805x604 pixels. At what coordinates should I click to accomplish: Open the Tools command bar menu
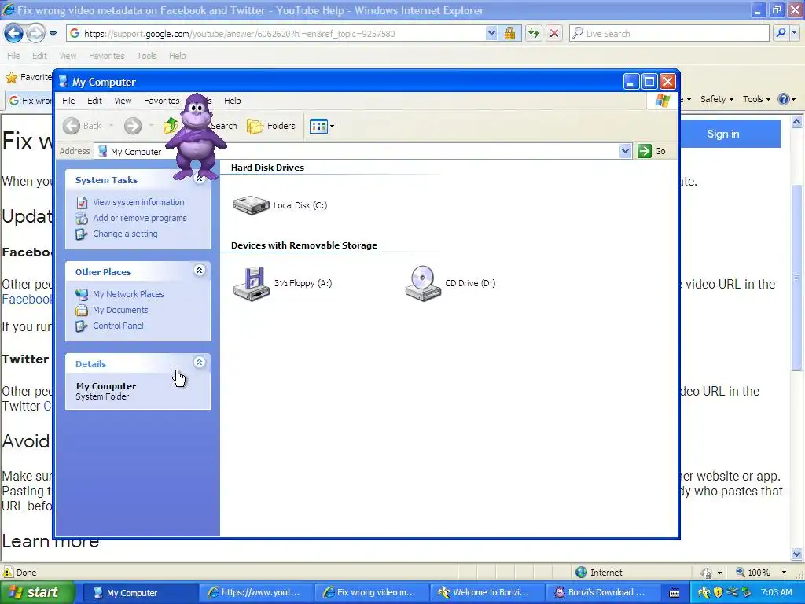(x=756, y=99)
